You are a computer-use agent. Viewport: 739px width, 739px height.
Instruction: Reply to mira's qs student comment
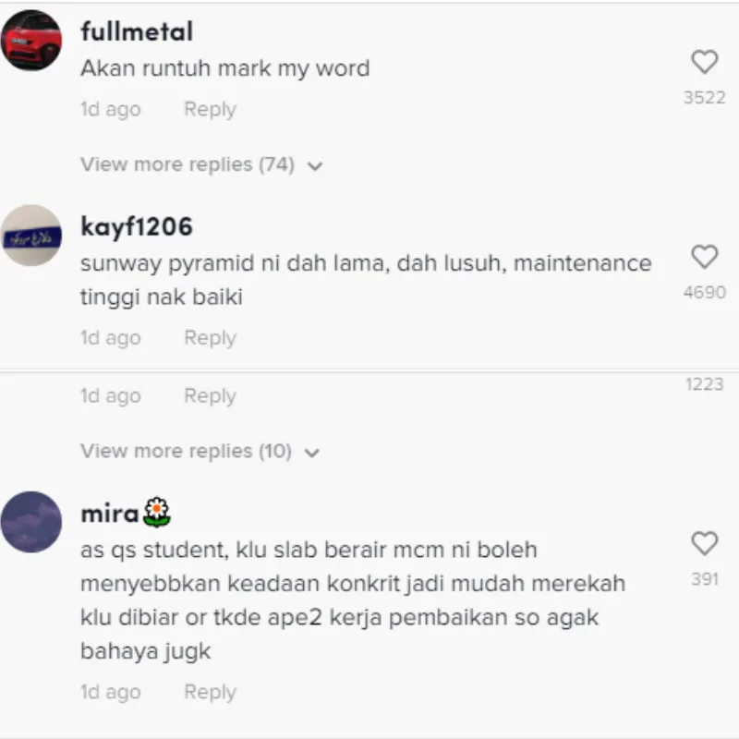tap(211, 692)
